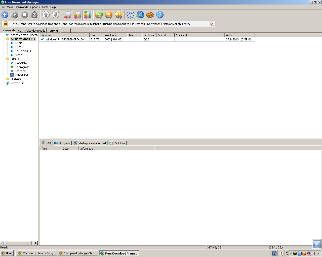Sort by the Size column header
The image size is (322, 257).
(x=96, y=35)
